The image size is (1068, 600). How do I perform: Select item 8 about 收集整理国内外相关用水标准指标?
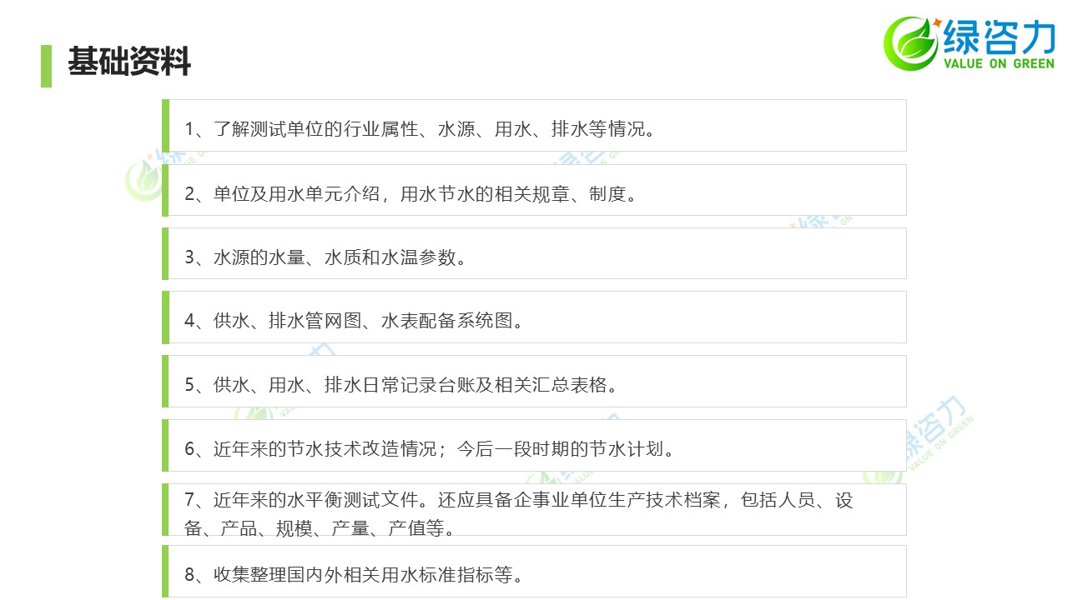coord(534,572)
